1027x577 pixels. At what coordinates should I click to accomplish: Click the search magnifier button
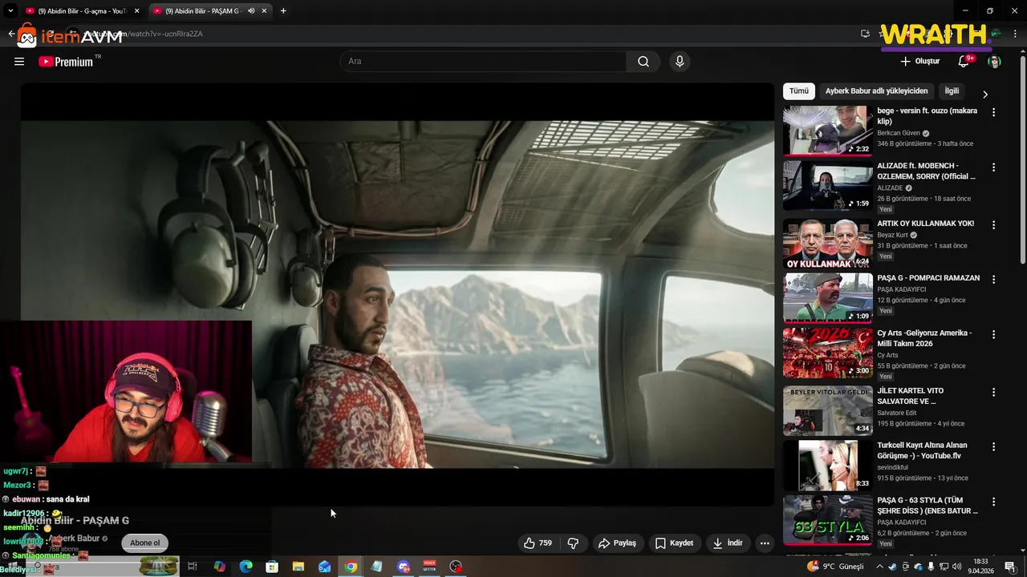[643, 62]
